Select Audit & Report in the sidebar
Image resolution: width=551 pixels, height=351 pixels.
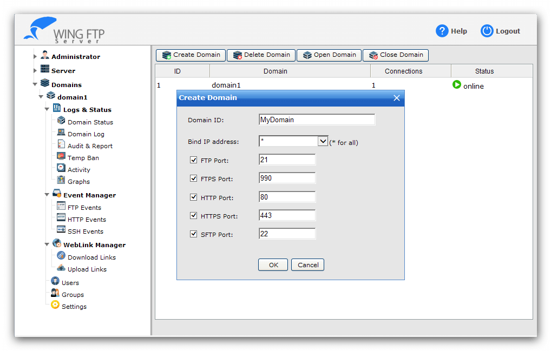pos(90,146)
